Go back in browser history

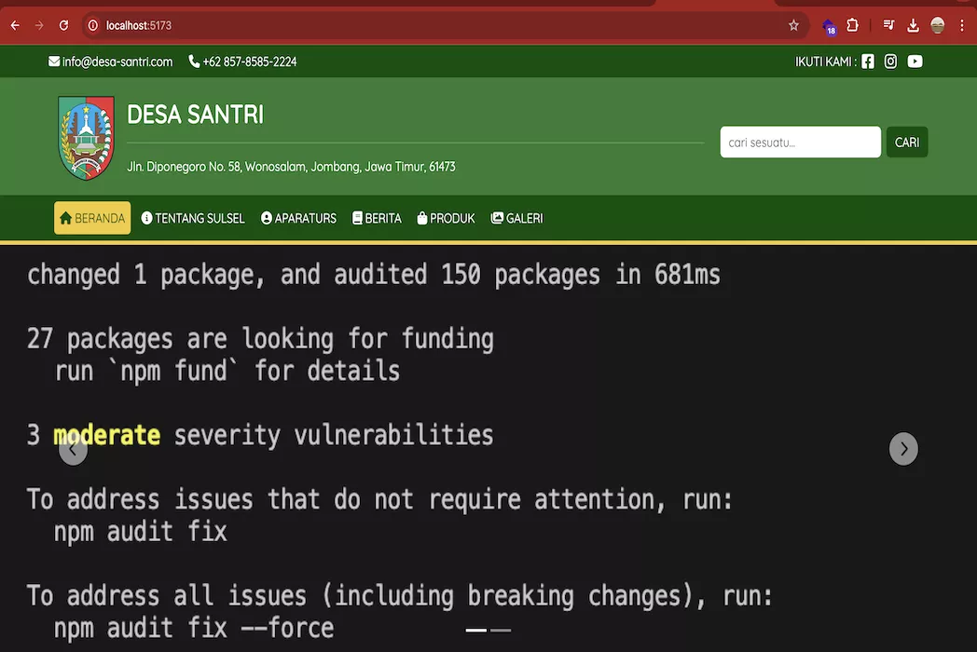point(15,25)
